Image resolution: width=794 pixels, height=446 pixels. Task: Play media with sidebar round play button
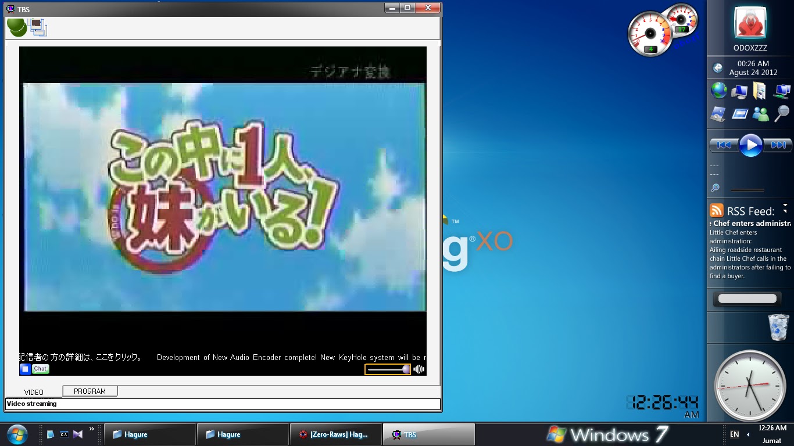(750, 145)
